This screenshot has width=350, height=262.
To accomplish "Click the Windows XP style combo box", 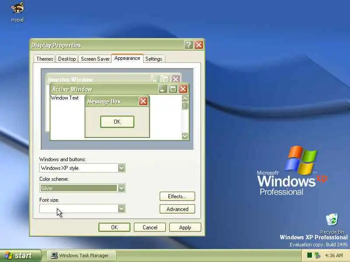I will [82, 168].
